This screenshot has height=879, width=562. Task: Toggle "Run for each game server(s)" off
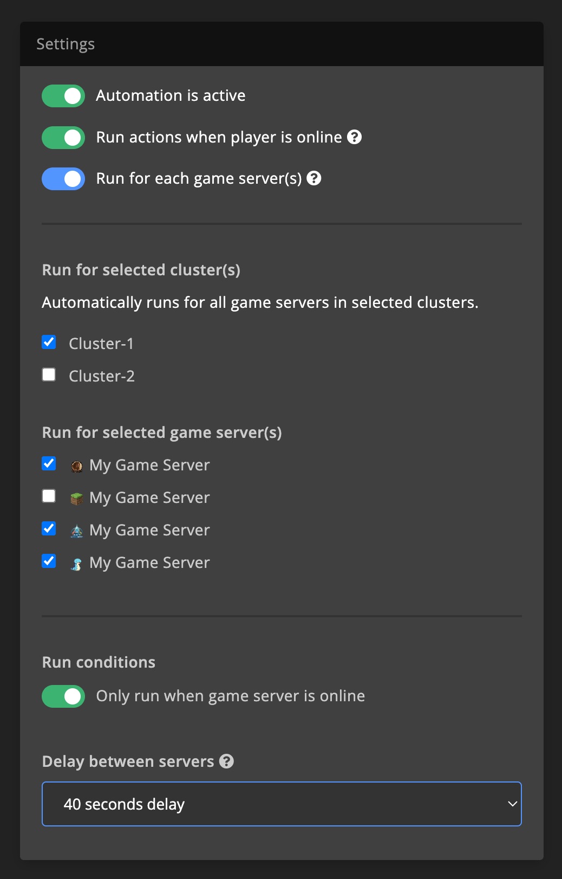63,178
